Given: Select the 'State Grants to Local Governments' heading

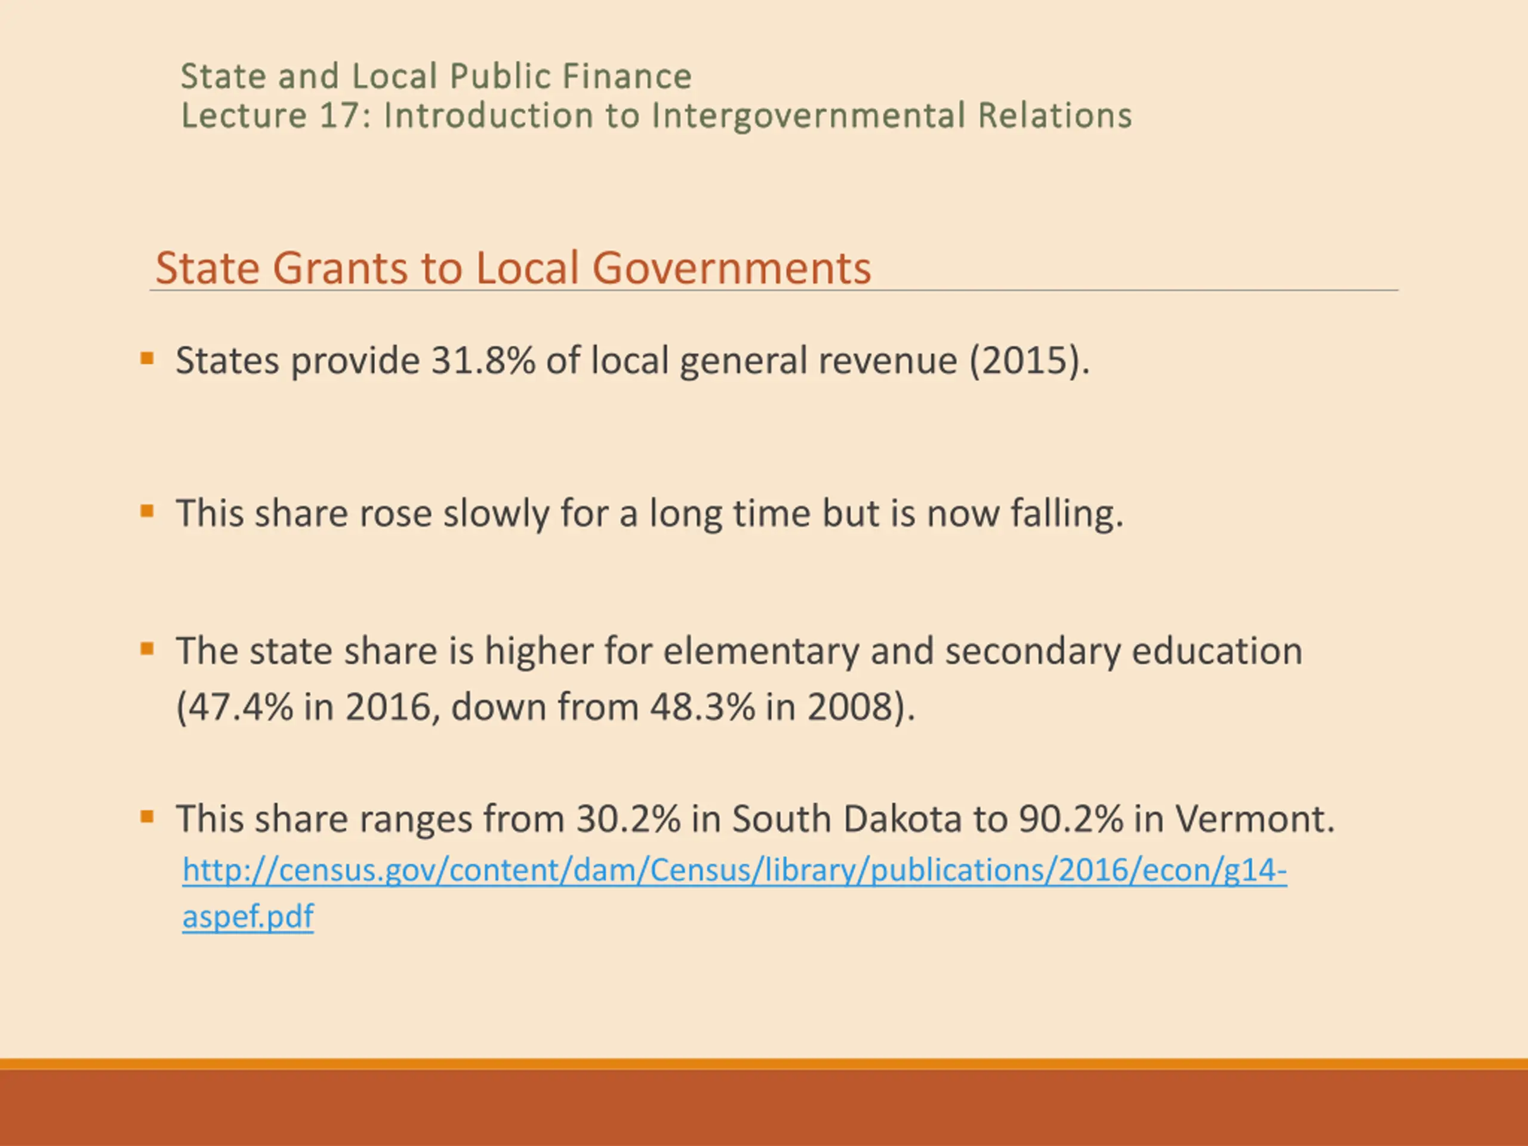Looking at the screenshot, I should coord(513,267).
